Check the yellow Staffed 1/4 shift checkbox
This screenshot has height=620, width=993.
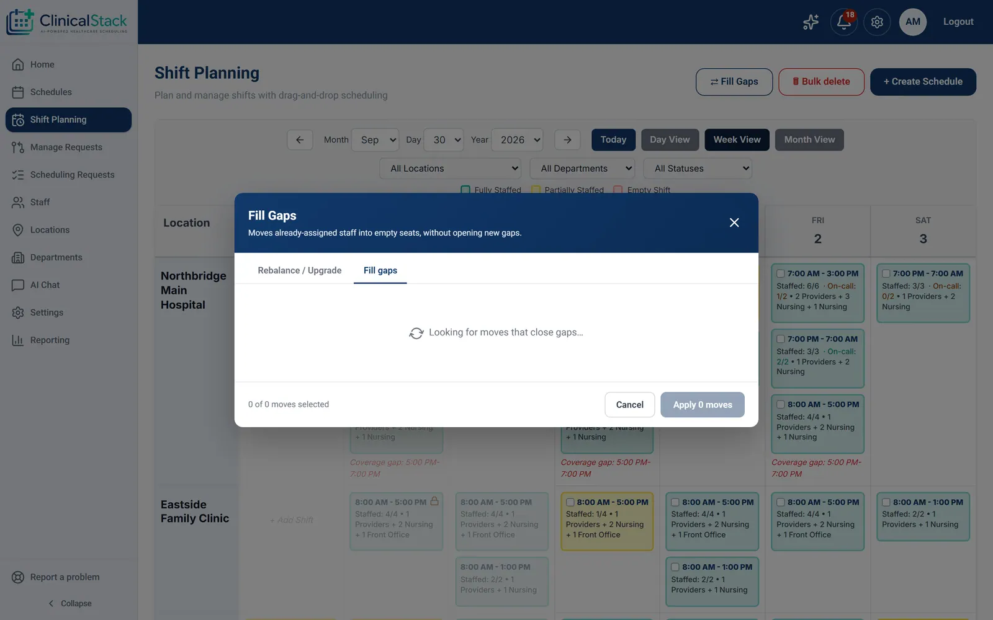pyautogui.click(x=570, y=502)
